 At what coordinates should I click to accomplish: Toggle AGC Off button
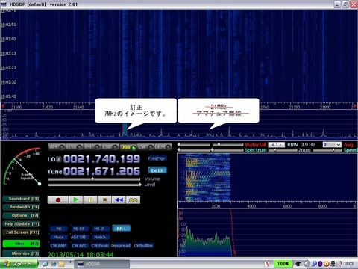79,237
